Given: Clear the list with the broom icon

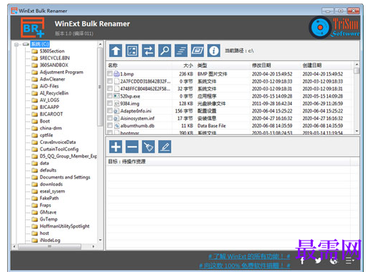Looking at the screenshot, I should [148, 147].
